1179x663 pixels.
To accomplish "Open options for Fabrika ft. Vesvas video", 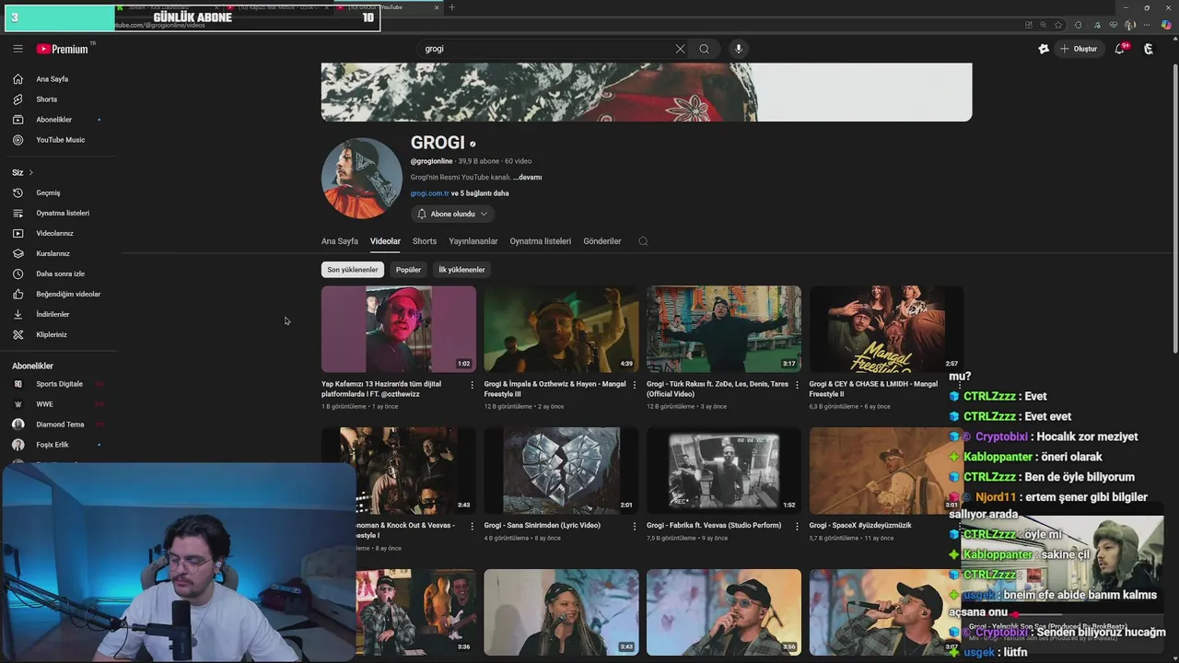I will click(797, 527).
